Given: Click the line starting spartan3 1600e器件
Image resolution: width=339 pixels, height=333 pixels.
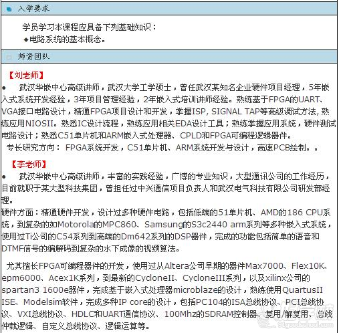Looking at the screenshot, I should coord(162,290).
